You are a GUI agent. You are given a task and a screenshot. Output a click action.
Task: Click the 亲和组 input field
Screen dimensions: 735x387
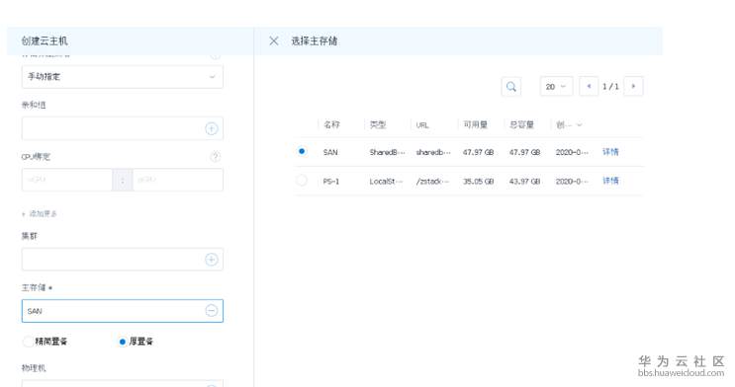coord(123,128)
